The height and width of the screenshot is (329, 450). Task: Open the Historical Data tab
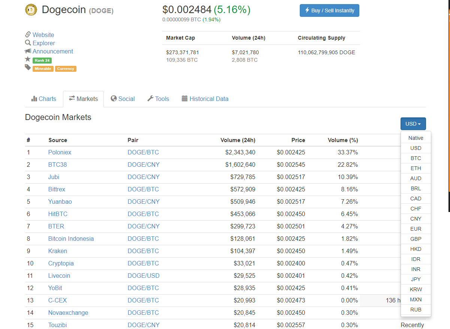[205, 99]
